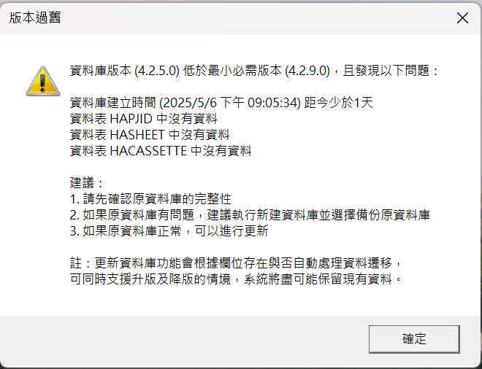482x369 pixels.
Task: Select the required version number (4.2.9.0)
Action: point(307,71)
